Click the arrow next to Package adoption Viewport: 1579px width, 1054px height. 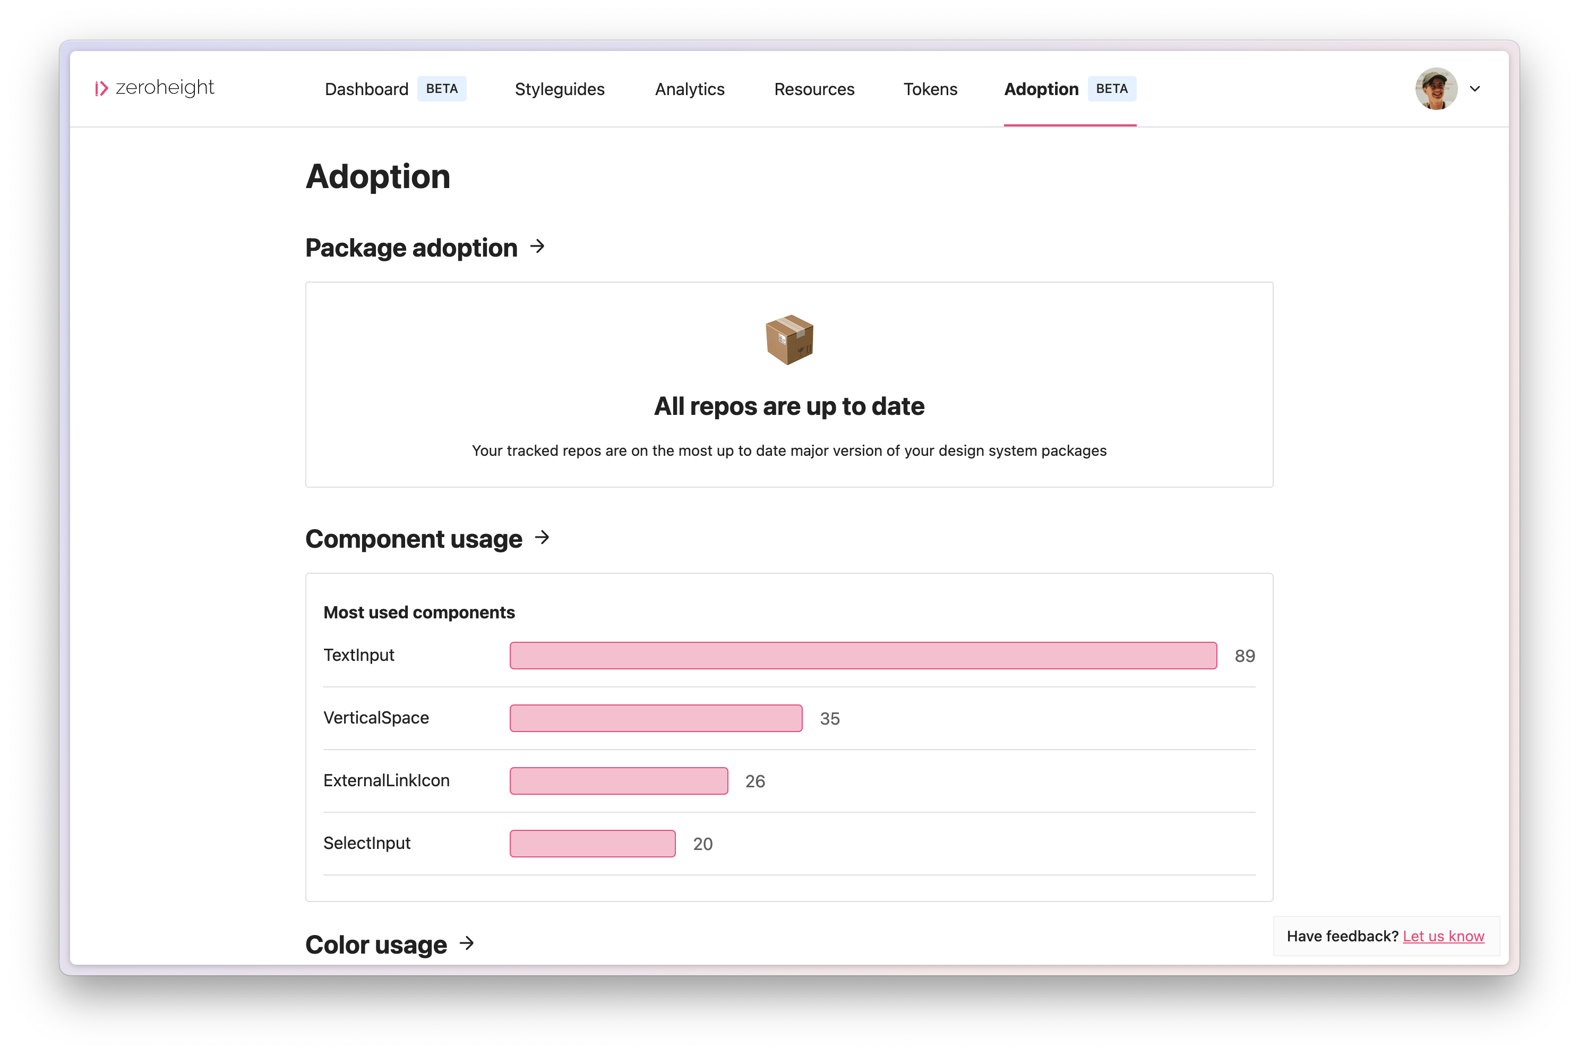tap(537, 246)
